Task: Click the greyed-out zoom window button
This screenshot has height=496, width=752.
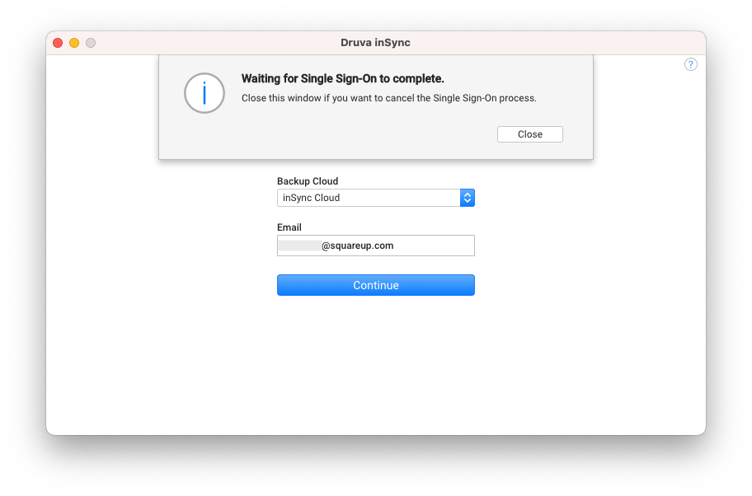Action: coord(90,43)
